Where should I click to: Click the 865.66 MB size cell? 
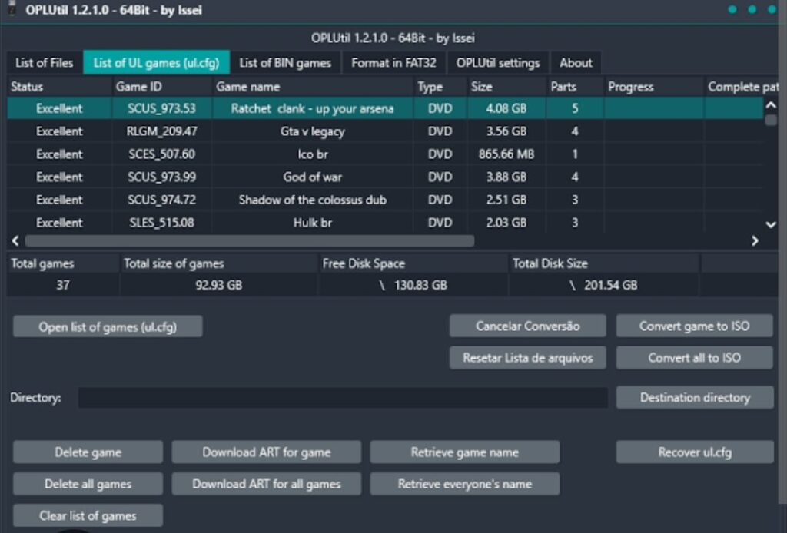coord(506,154)
